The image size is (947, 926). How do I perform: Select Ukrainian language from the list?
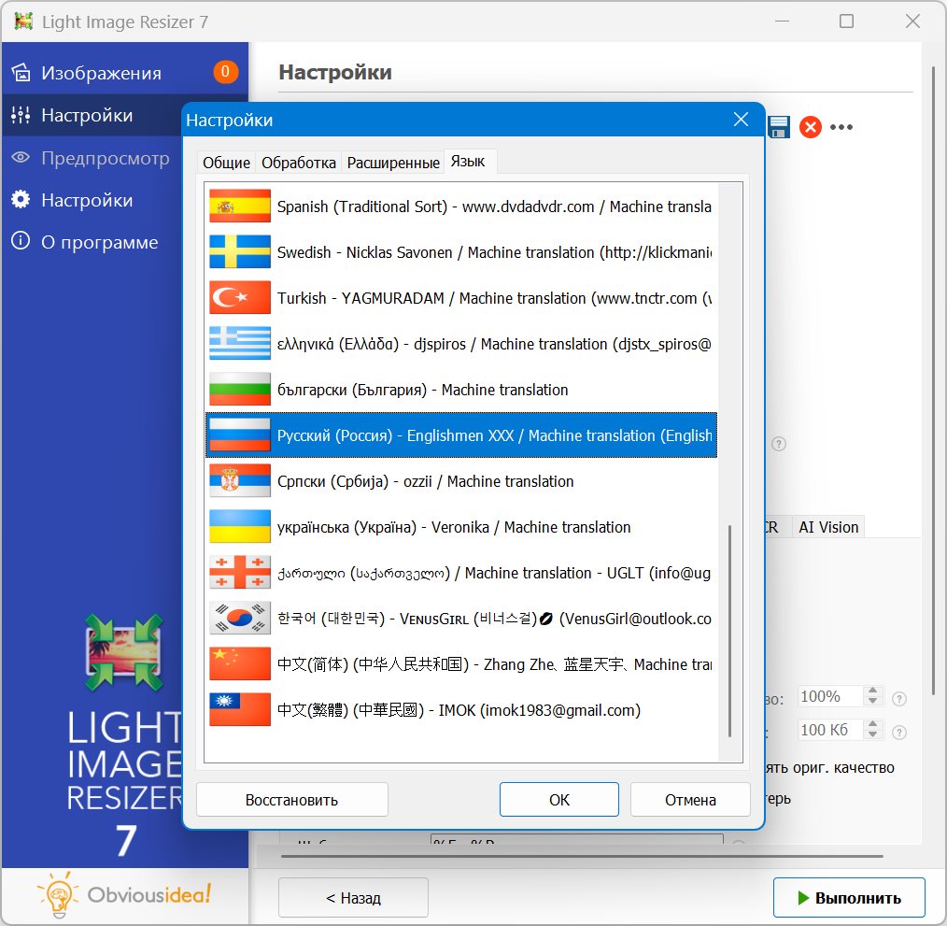[454, 527]
